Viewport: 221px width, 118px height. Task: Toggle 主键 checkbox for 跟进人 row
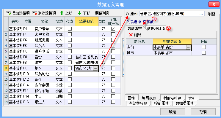[x=113, y=102]
